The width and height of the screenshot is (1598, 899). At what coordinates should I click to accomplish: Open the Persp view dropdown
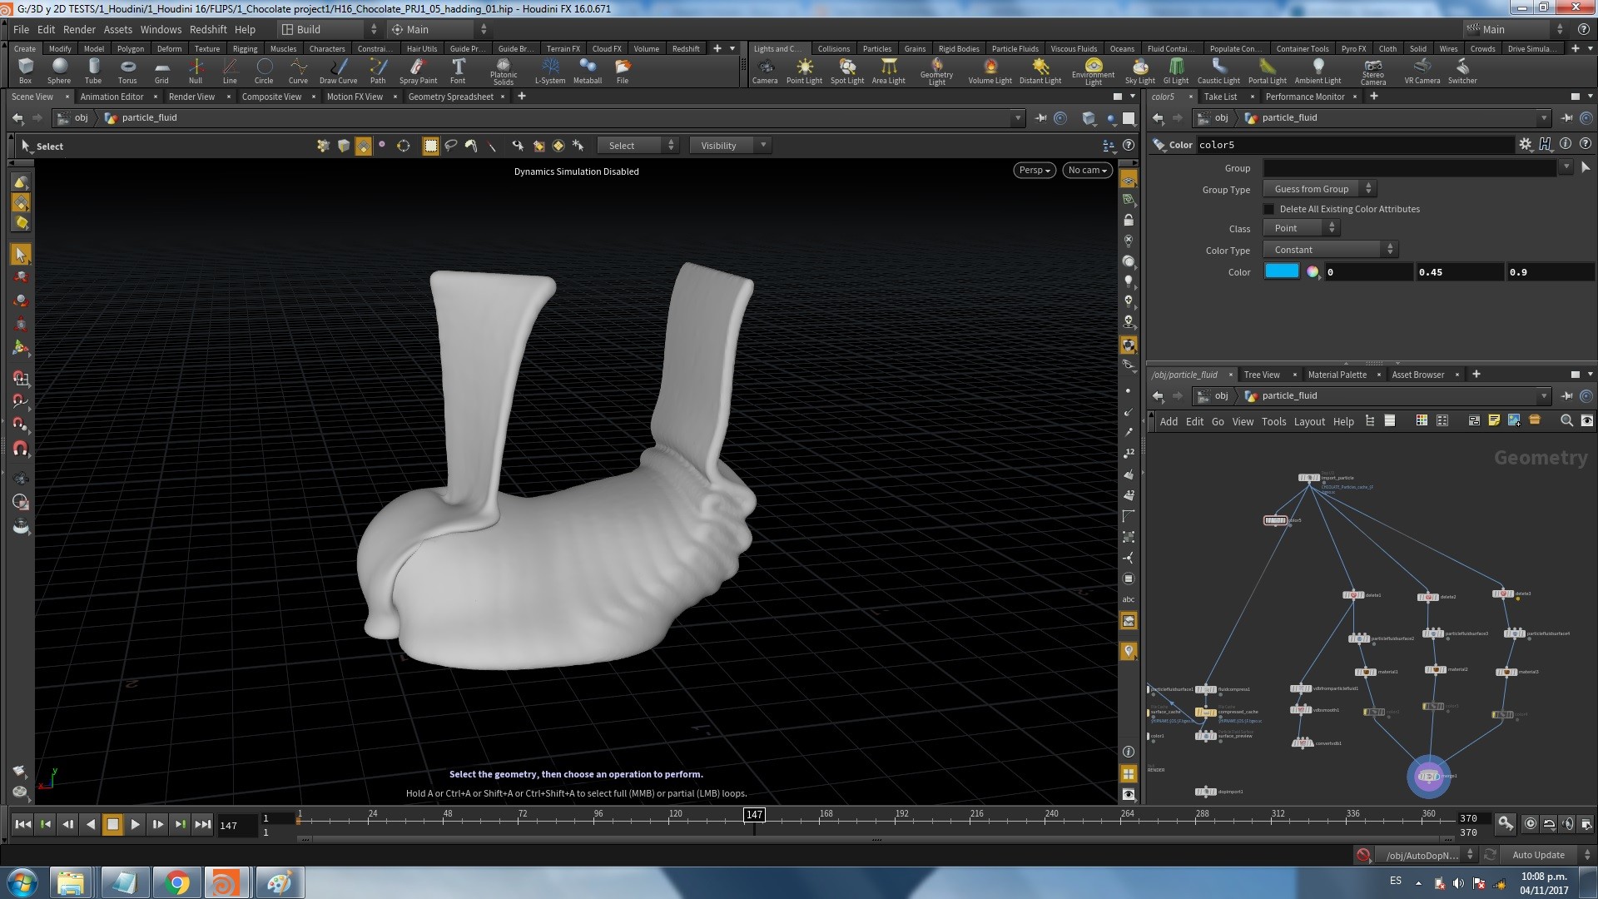click(x=1034, y=170)
